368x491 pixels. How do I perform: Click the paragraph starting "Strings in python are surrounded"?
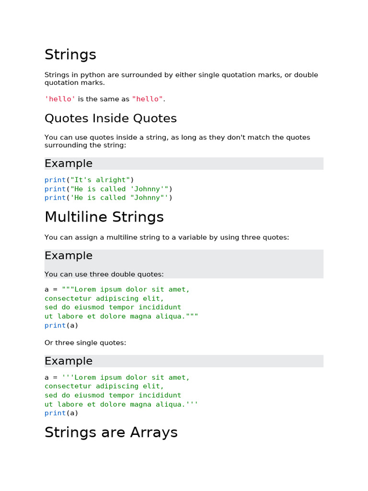click(181, 79)
